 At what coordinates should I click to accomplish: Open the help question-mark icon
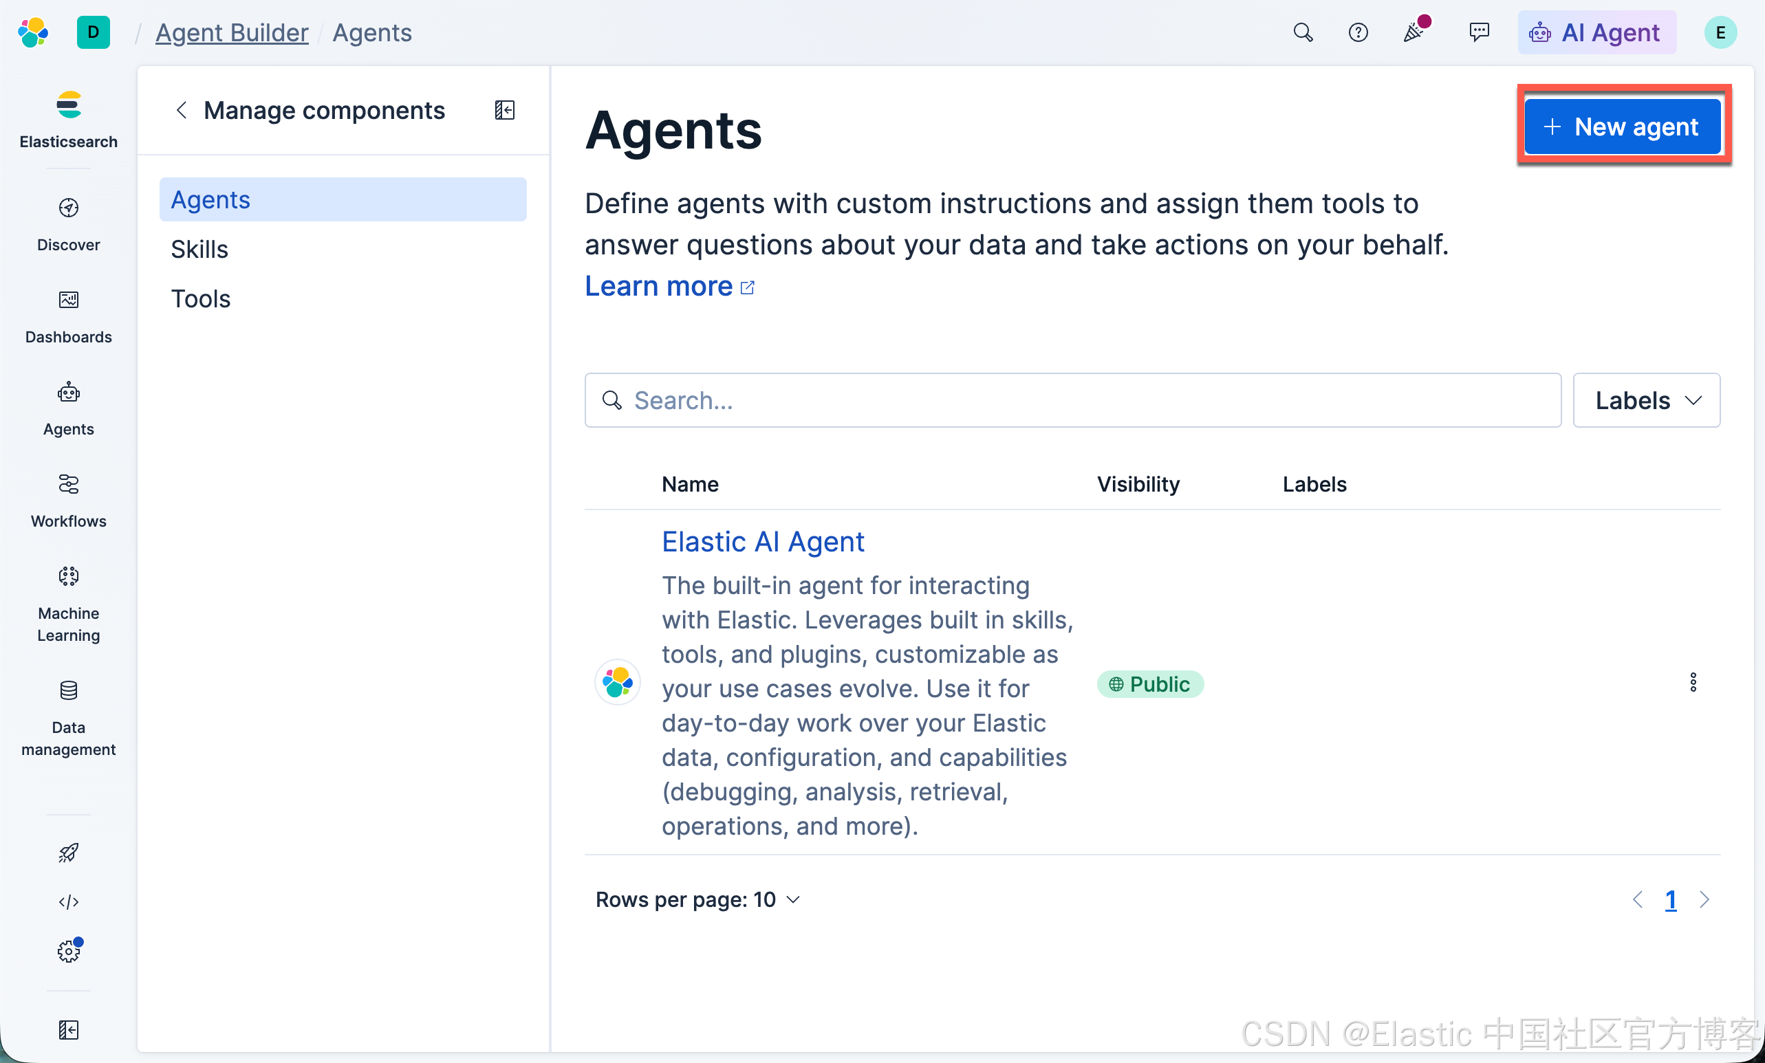pos(1357,33)
